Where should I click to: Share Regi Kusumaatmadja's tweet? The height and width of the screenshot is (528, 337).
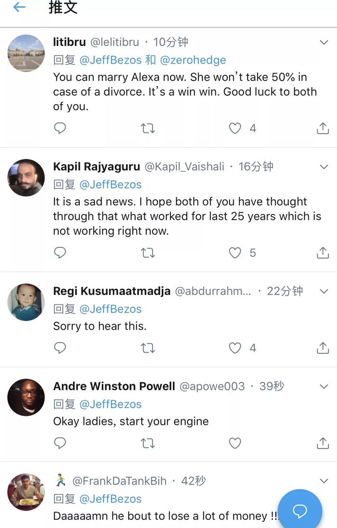coord(323,348)
